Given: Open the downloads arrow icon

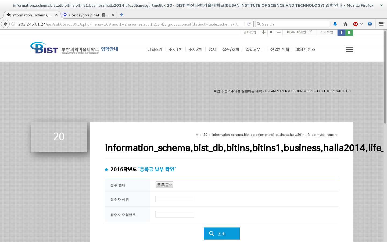Looking at the screenshot, I should (x=335, y=24).
